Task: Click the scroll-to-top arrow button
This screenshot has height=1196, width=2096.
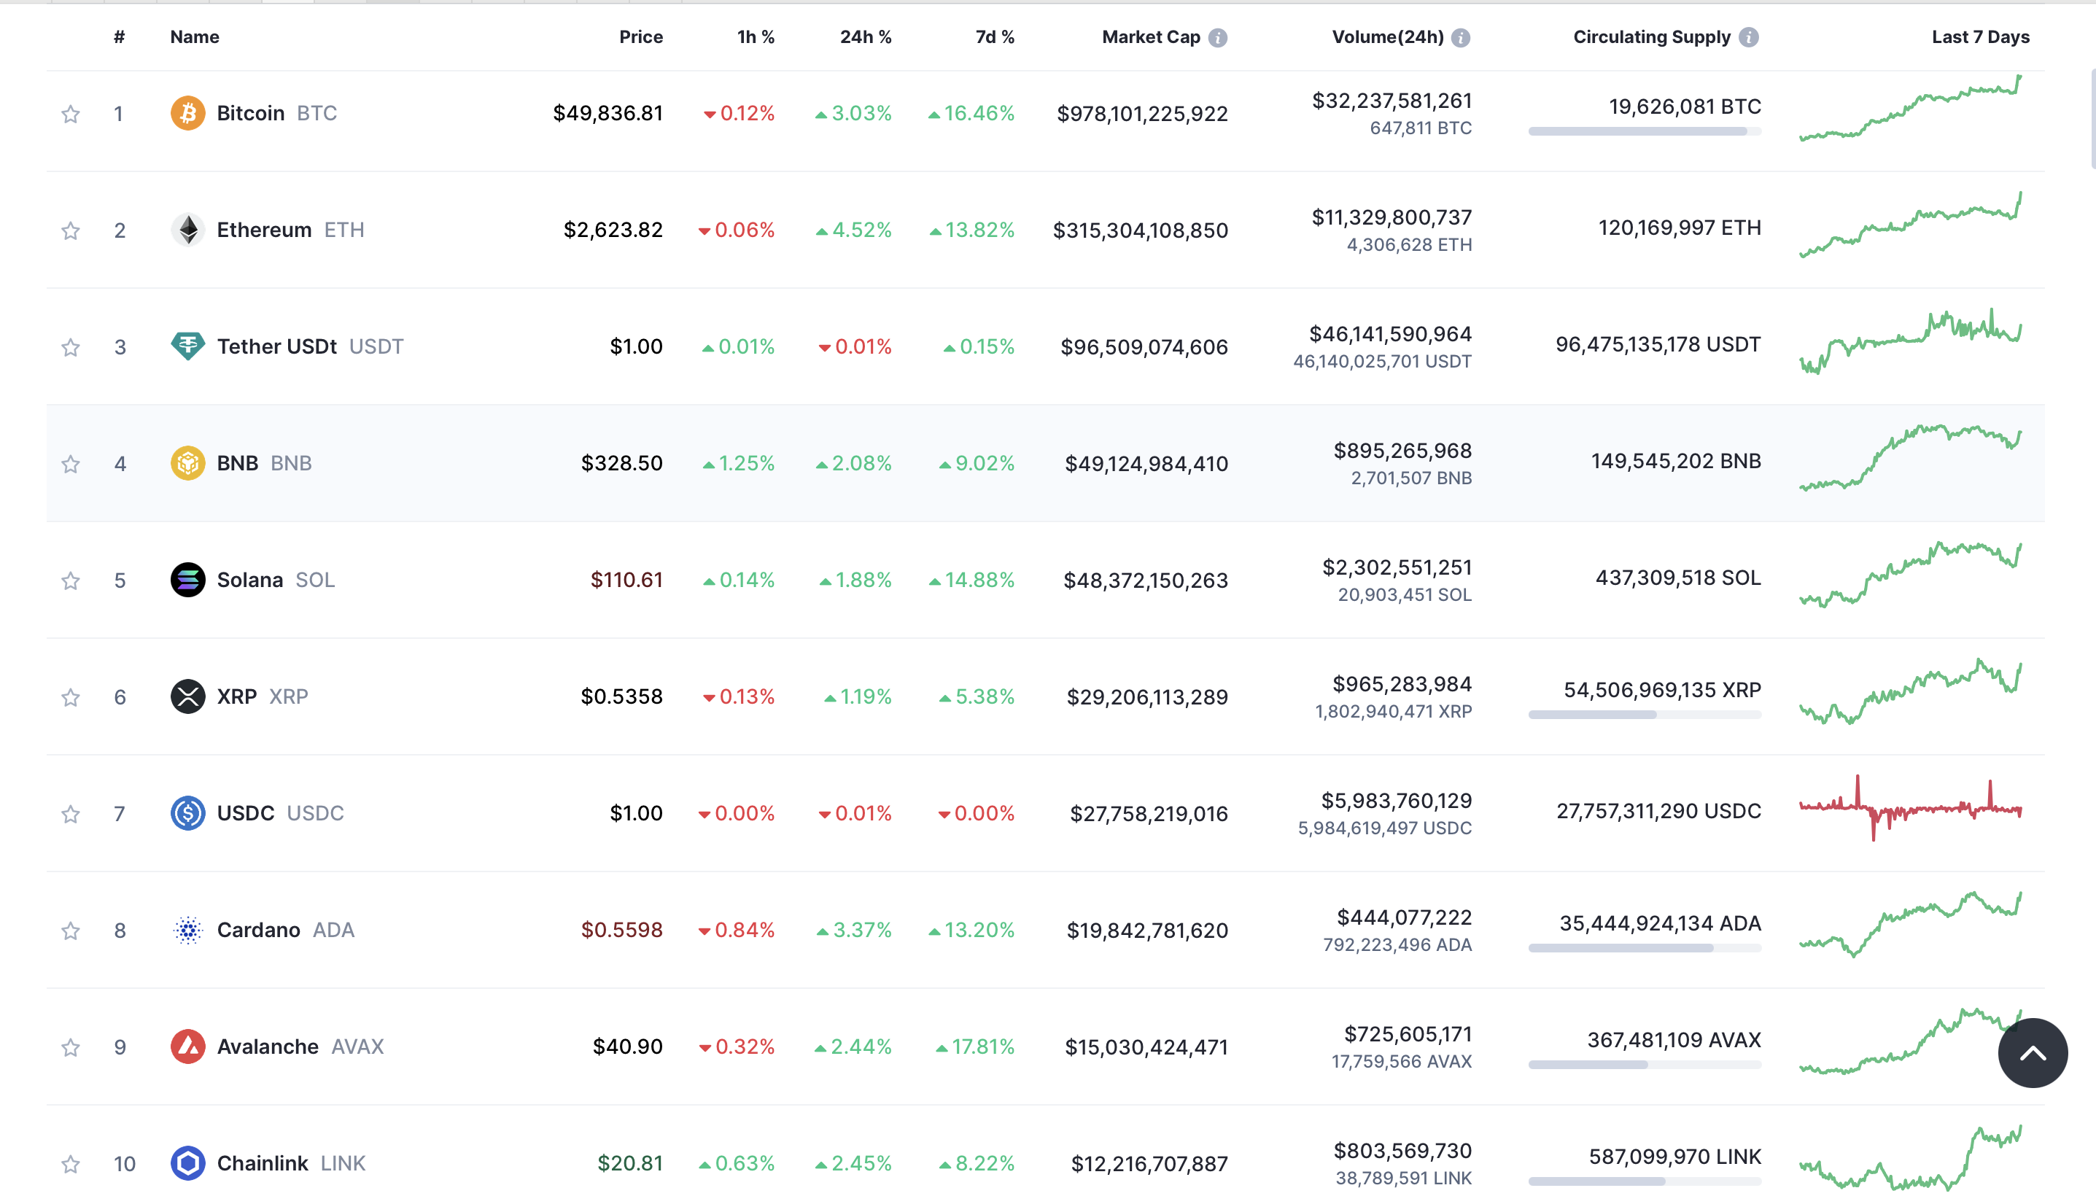Action: pos(2032,1053)
